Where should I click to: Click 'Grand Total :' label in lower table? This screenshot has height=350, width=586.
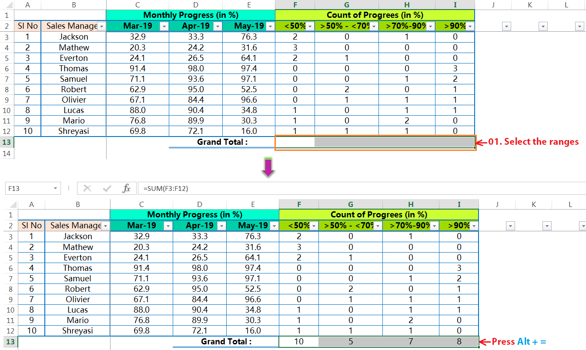(x=226, y=342)
